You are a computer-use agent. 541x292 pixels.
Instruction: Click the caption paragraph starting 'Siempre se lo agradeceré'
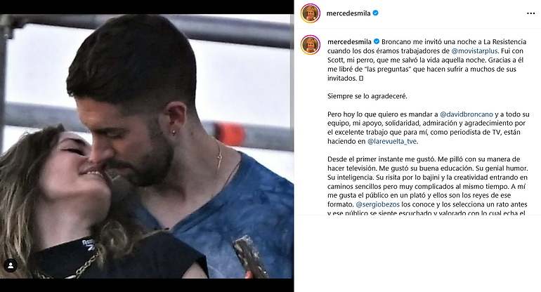click(367, 96)
